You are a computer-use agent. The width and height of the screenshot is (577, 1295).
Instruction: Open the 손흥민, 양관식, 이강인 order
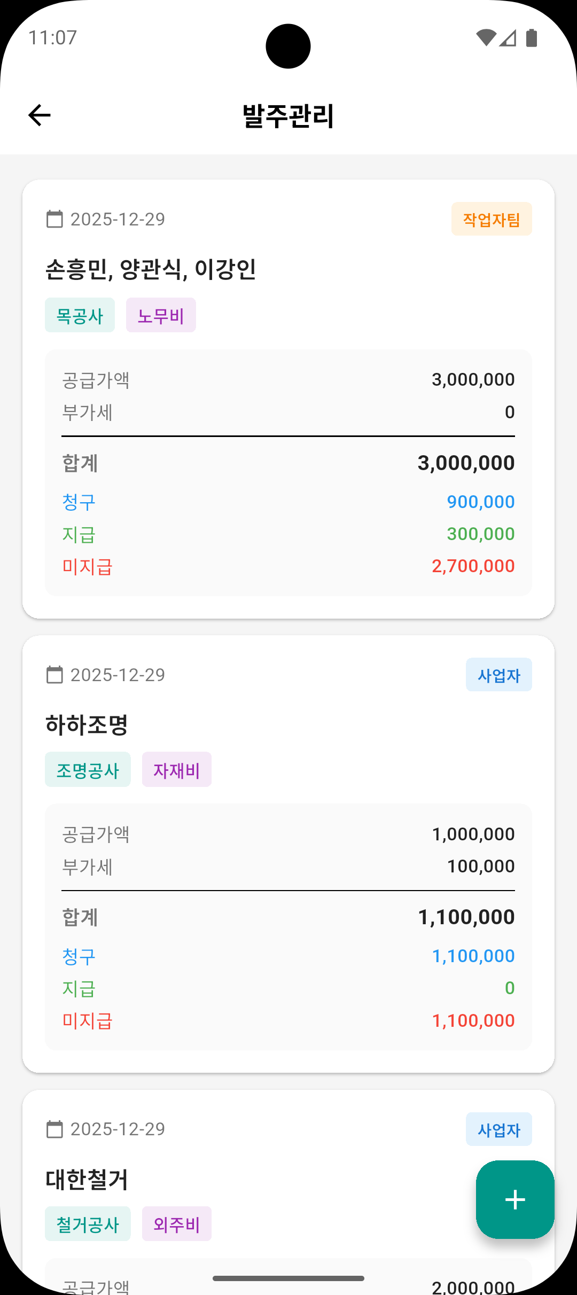tap(151, 269)
